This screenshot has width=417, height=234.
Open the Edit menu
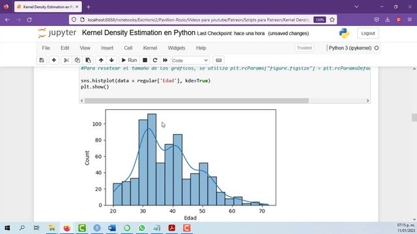(65, 48)
